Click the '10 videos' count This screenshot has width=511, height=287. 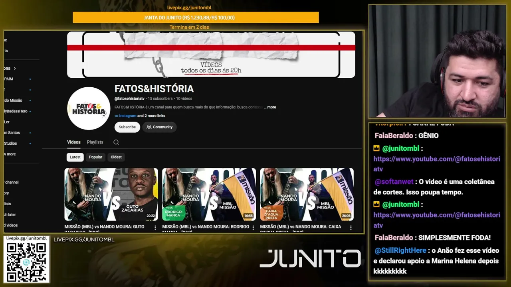[x=184, y=98]
